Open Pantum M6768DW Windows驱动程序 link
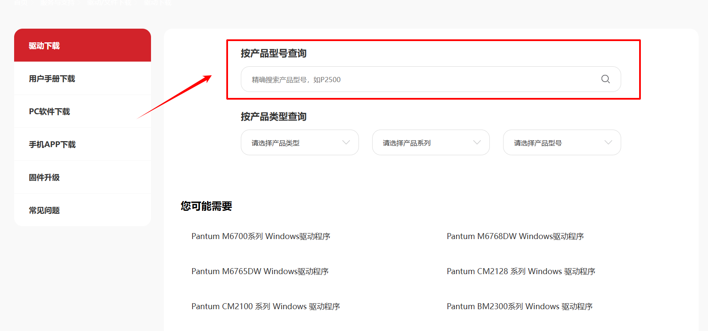The height and width of the screenshot is (331, 708). pos(515,236)
